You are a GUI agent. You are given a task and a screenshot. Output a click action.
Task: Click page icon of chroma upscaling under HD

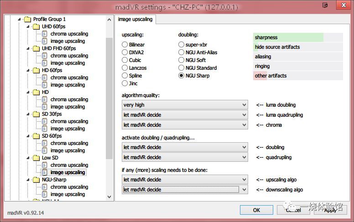[x=44, y=99]
